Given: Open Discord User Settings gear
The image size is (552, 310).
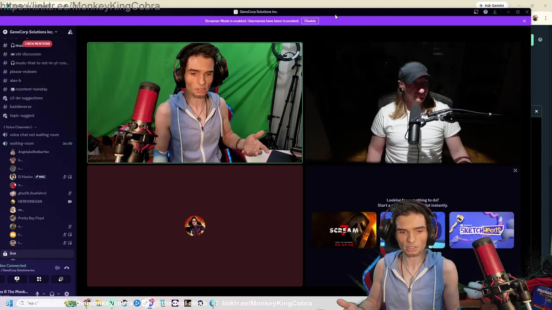Looking at the screenshot, I should tap(67, 294).
